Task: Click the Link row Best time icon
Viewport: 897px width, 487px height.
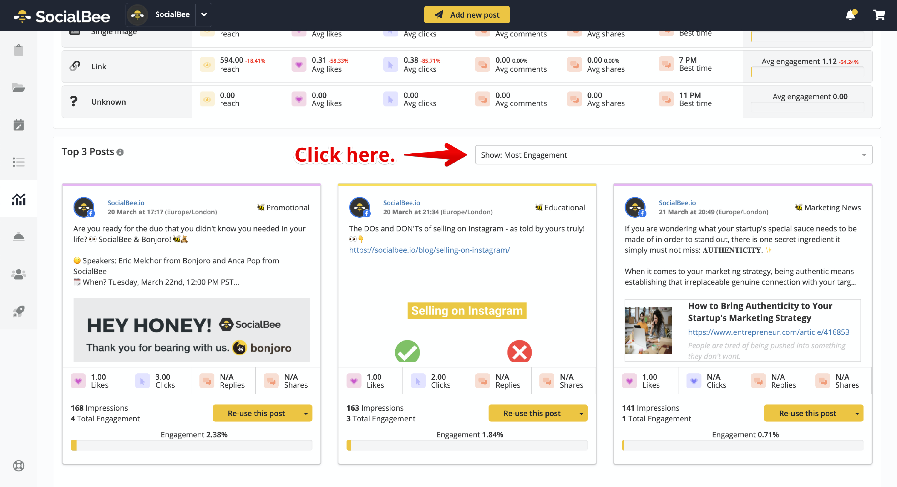Action: [666, 64]
